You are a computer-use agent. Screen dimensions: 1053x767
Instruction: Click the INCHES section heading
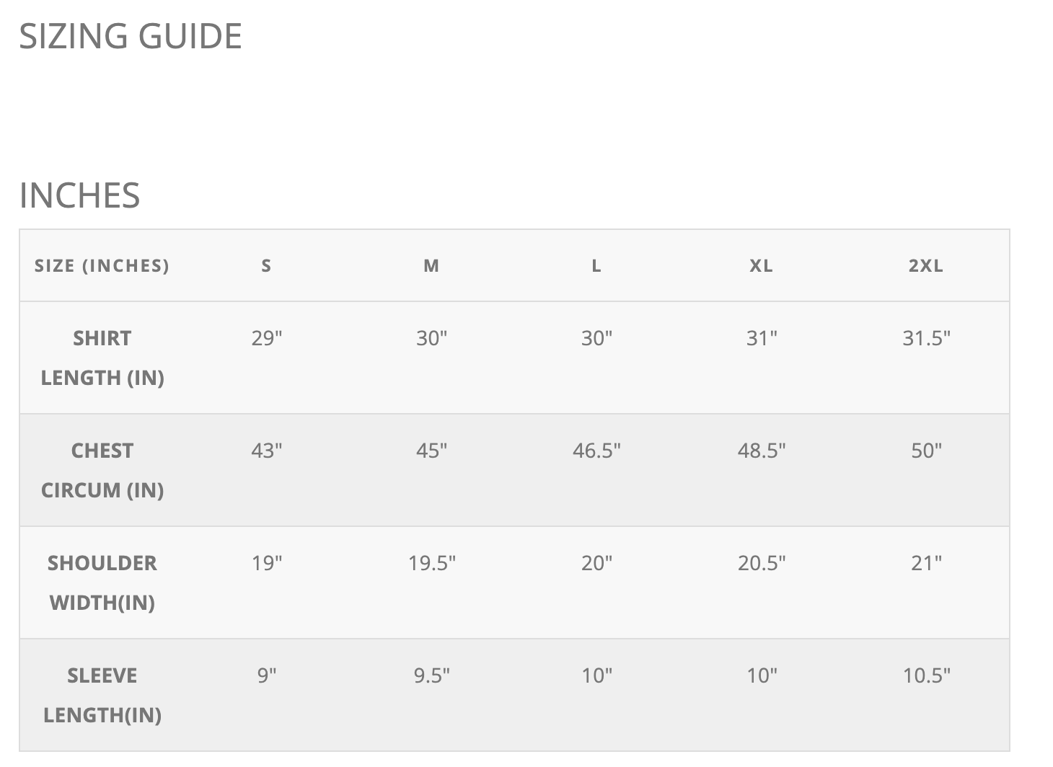pyautogui.click(x=79, y=195)
